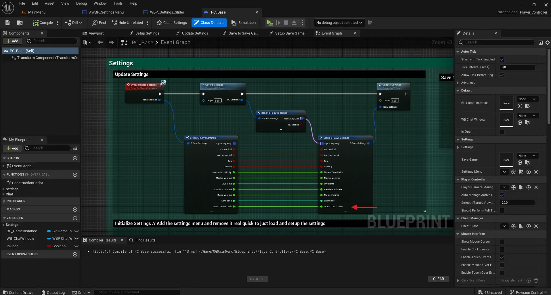The width and height of the screenshot is (551, 295).
Task: Open the Diff dropdown
Action: tap(74, 23)
